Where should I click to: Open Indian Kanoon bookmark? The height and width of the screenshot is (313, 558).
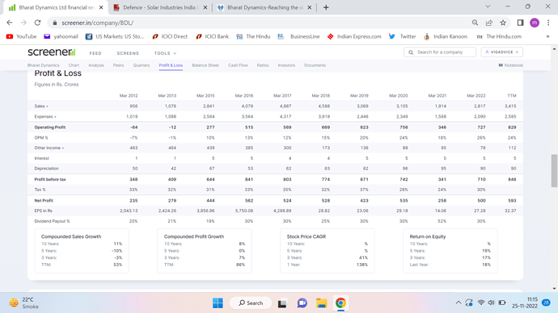(x=446, y=36)
